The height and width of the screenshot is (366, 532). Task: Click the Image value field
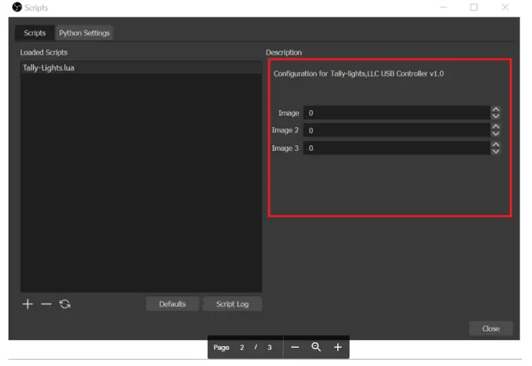pos(396,113)
